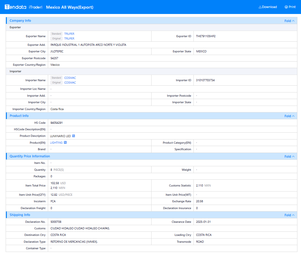Click Importer ID value 310107703734

[205, 80]
